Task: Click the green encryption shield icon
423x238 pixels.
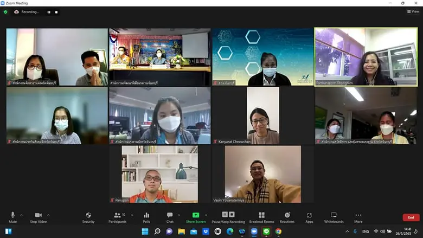Action: [x=5, y=11]
